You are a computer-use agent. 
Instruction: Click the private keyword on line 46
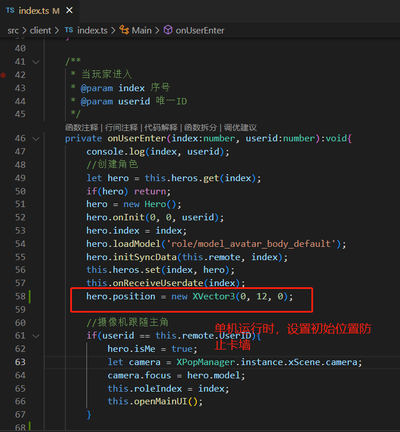pyautogui.click(x=83, y=138)
